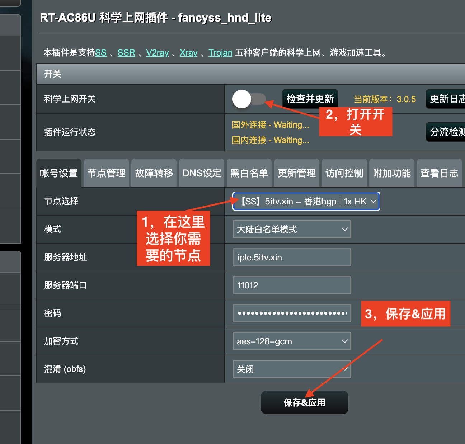Viewport: 465px width, 444px height.
Task: Expand the 节点选择 node dropdown
Action: [x=306, y=201]
